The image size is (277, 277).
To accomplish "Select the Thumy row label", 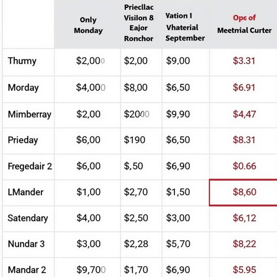I will click(x=22, y=61).
